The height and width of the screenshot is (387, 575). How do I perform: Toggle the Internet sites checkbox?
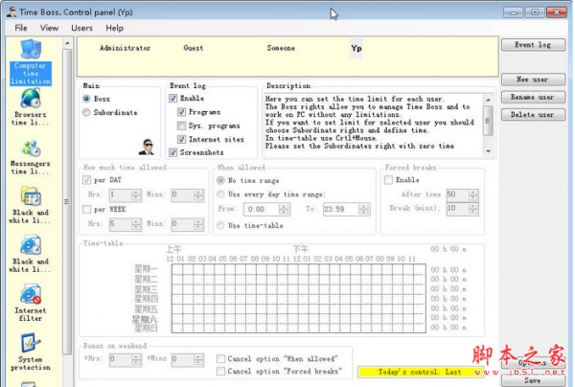181,139
